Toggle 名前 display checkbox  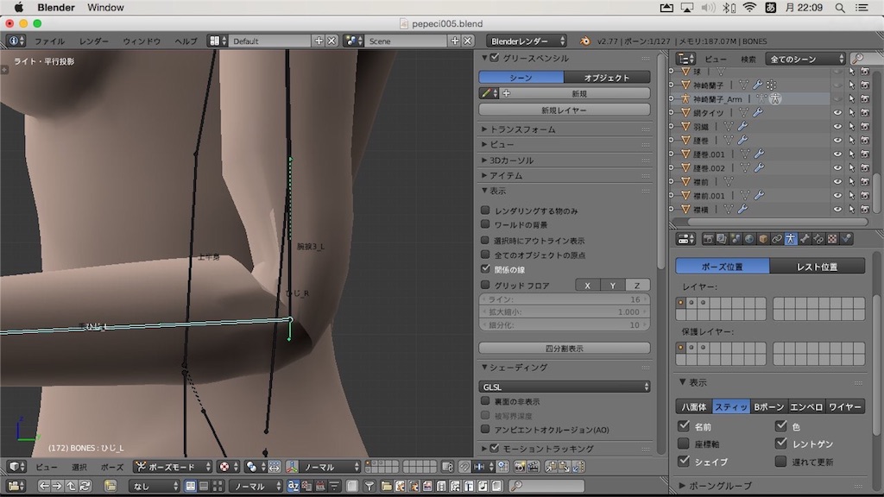[x=684, y=426]
